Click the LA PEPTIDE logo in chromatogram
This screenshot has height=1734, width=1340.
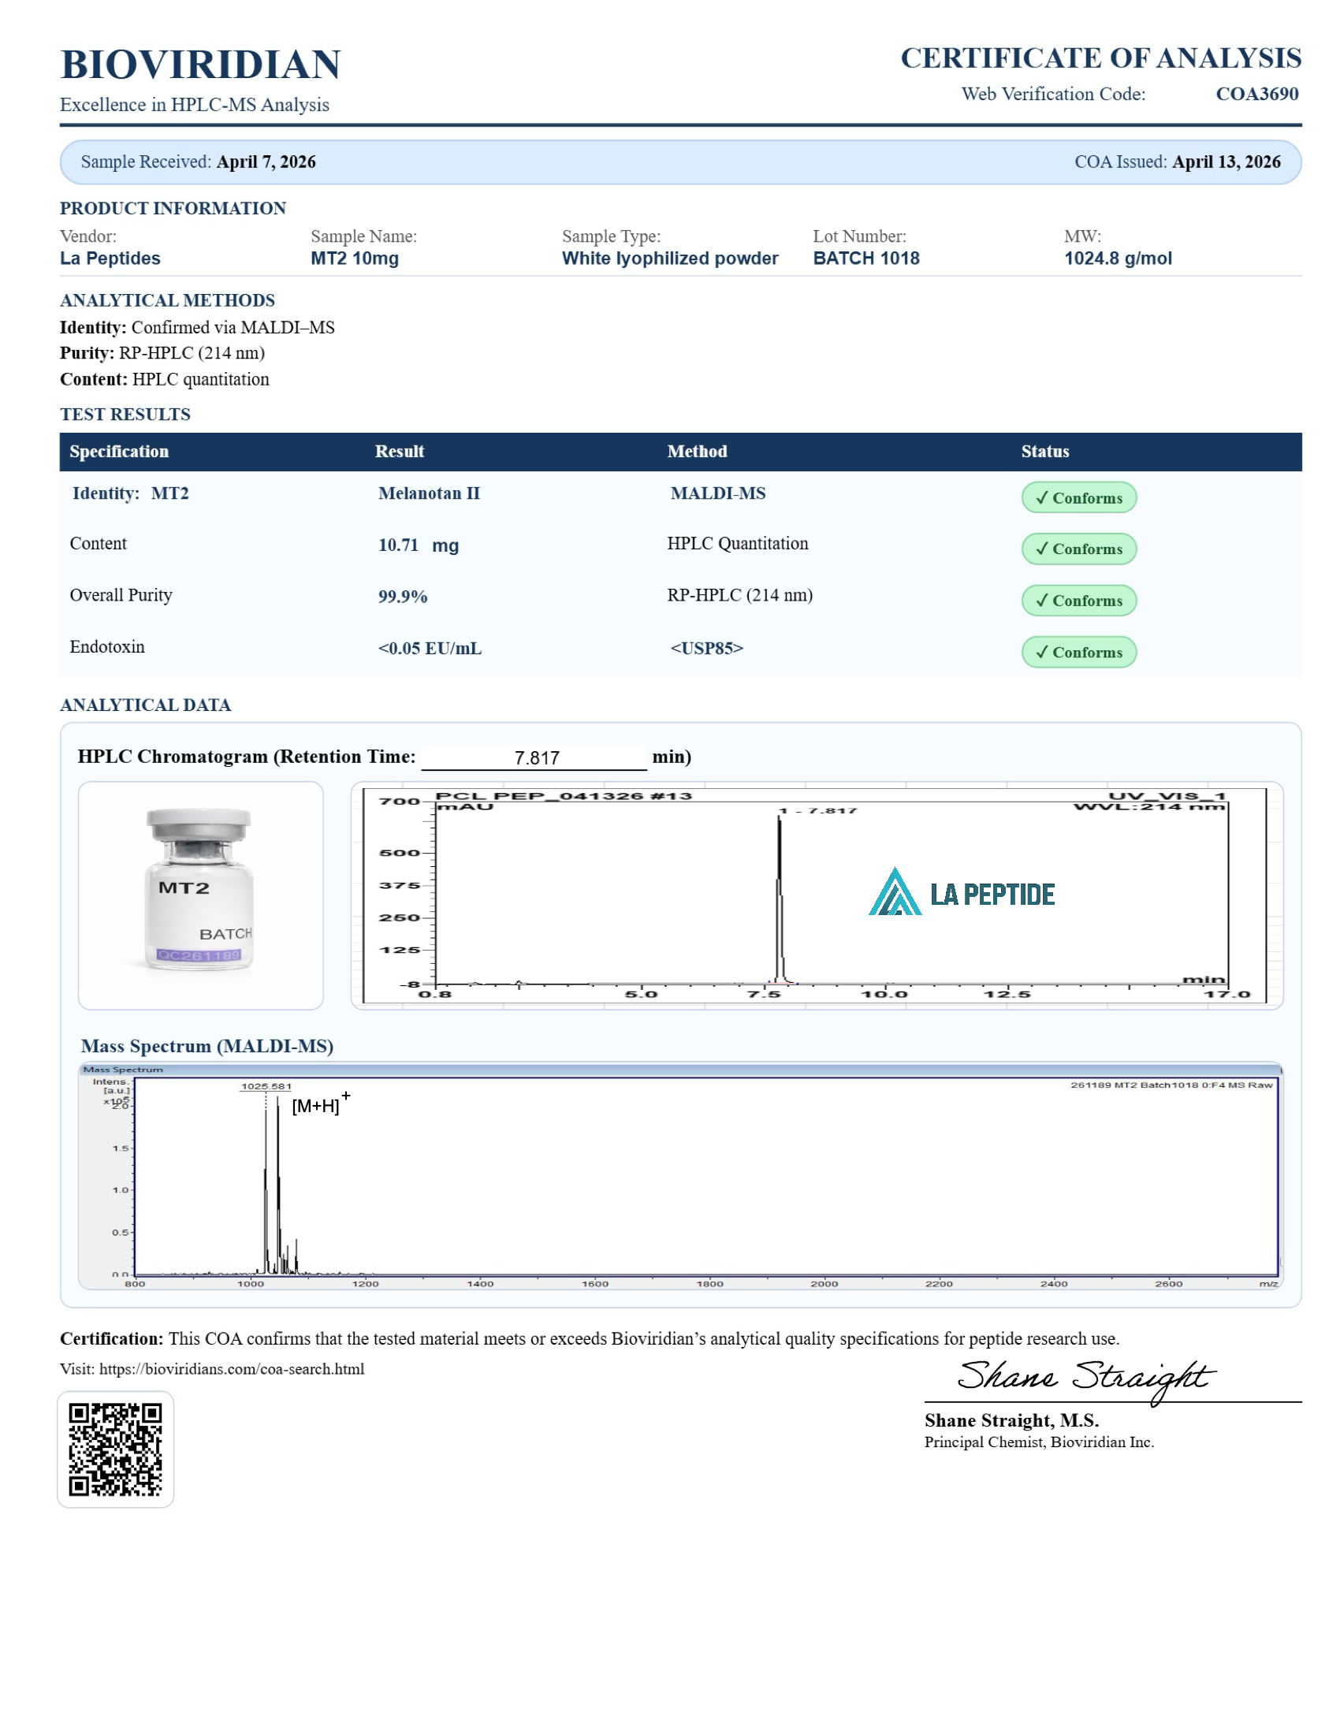click(961, 893)
